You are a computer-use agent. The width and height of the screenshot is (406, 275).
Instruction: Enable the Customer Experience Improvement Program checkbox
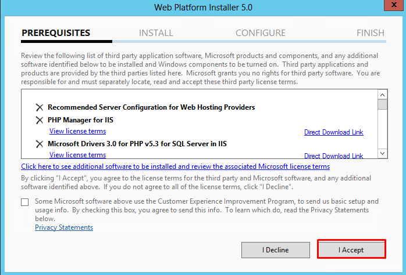click(x=25, y=202)
